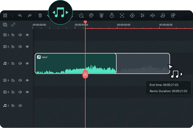Viewport: 193px width, 128px height.
Task: Open the color palette tool
Action: [91, 16]
